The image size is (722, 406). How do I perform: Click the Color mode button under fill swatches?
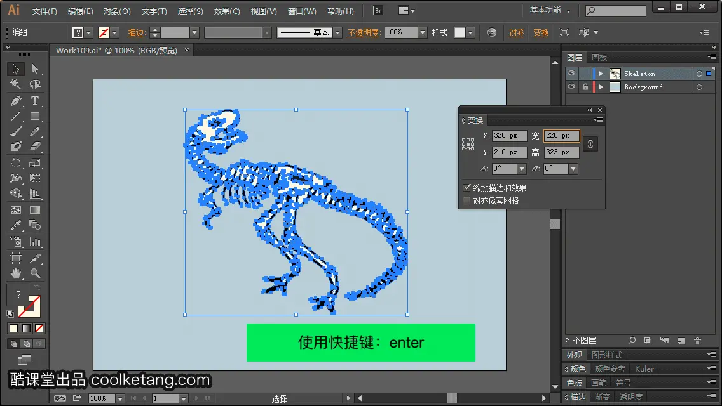click(13, 329)
